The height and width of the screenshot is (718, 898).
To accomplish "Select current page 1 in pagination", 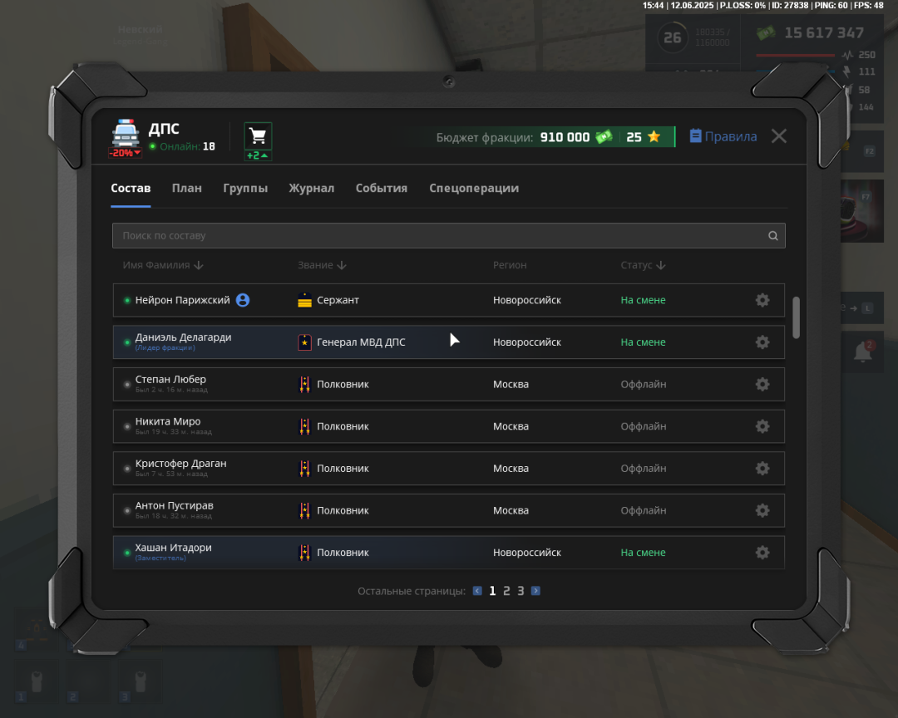I will click(492, 591).
